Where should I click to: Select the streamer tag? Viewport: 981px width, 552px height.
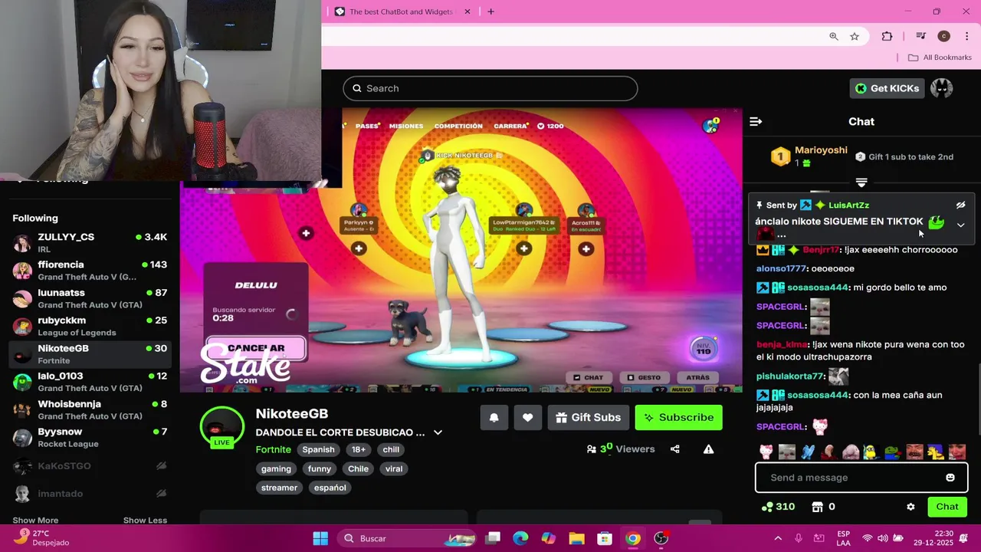click(279, 488)
